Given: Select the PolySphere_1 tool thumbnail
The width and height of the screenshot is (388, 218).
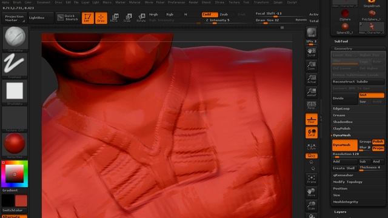Looking at the screenshot, I should tap(371, 15).
